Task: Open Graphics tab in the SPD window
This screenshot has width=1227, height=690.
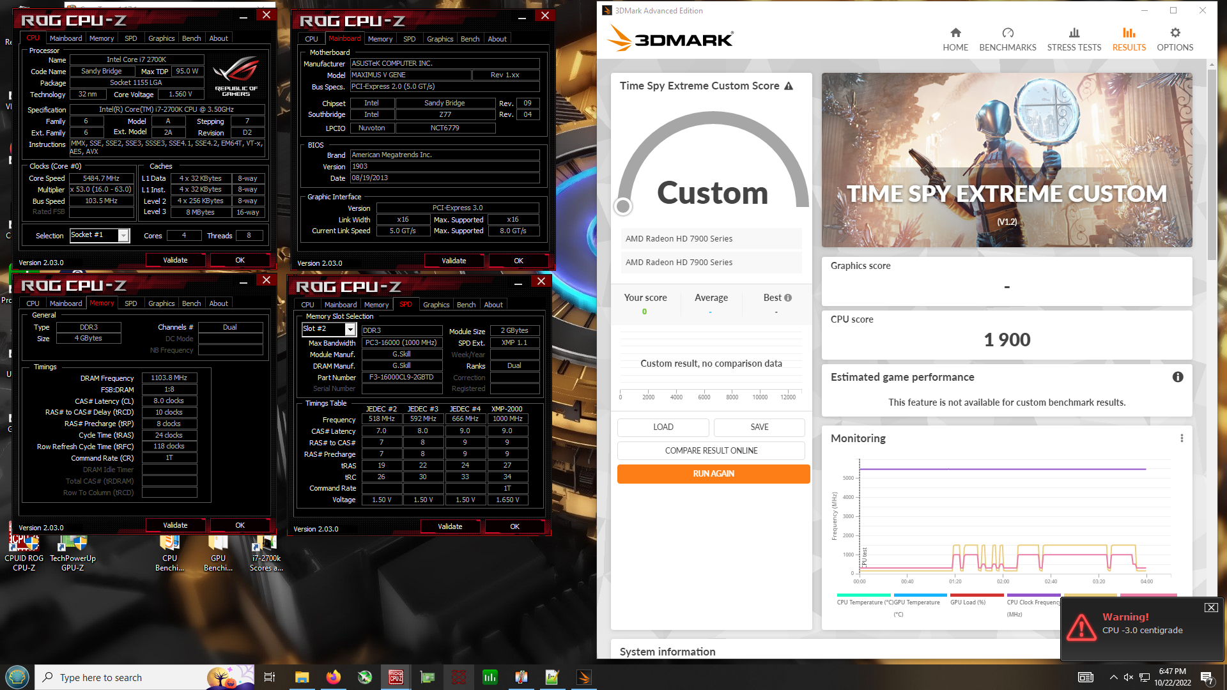Action: pyautogui.click(x=436, y=305)
